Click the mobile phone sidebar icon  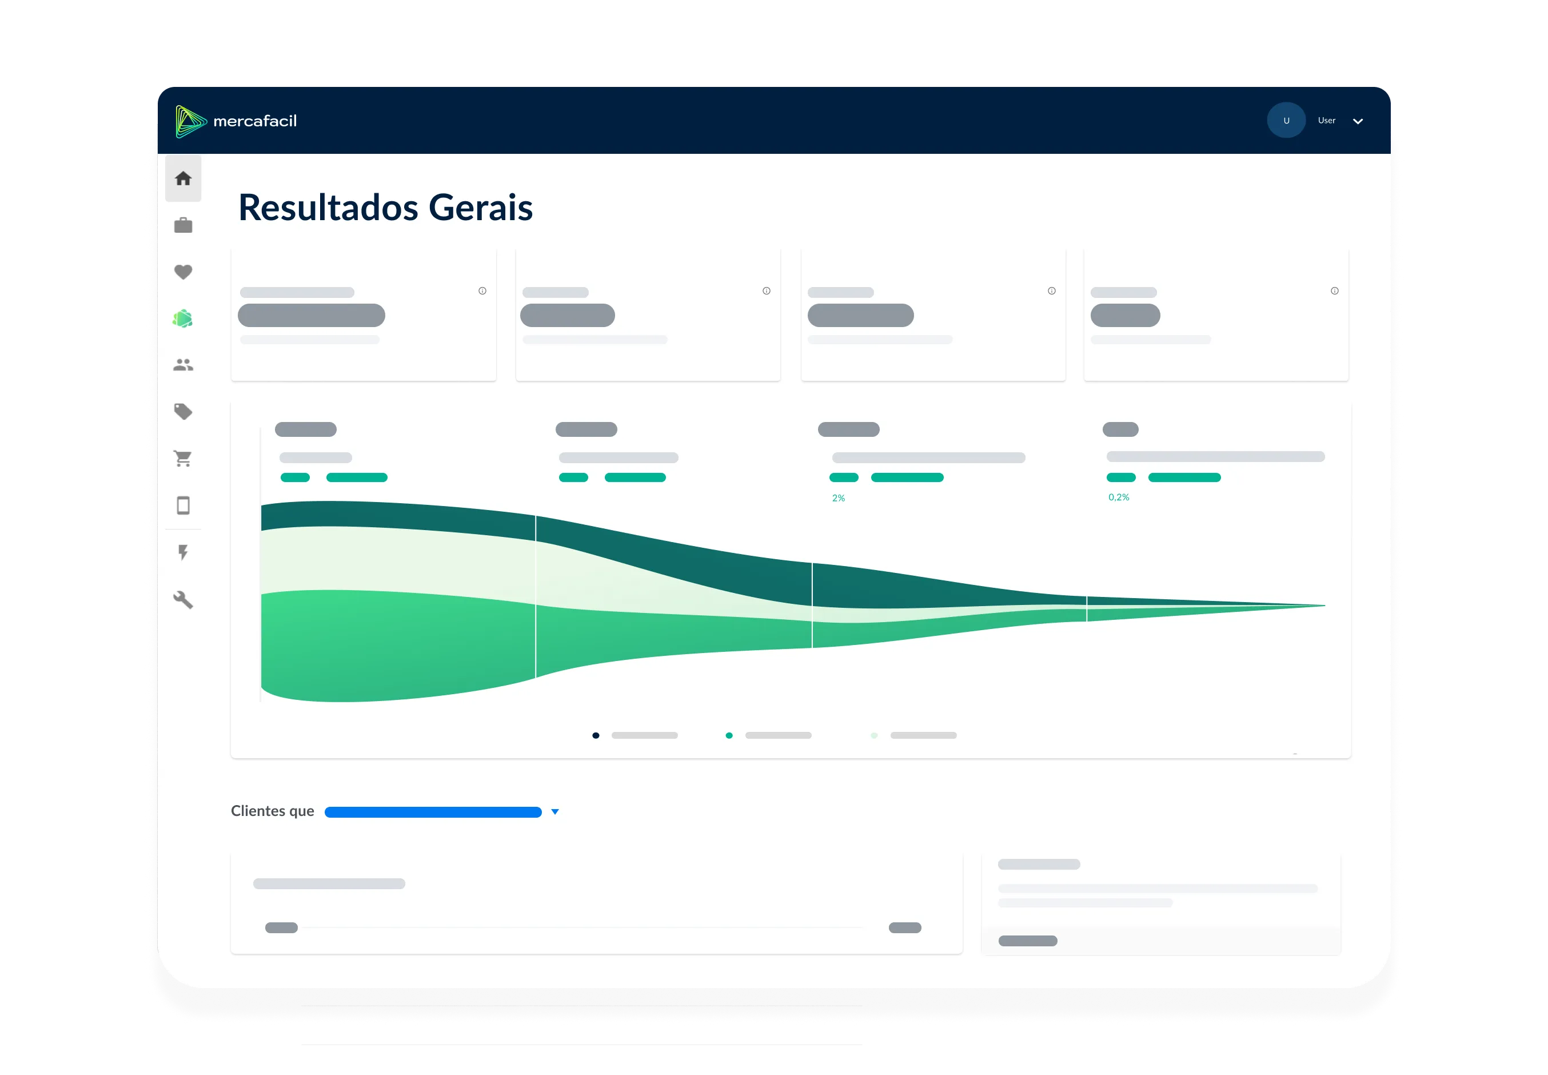tap(183, 505)
